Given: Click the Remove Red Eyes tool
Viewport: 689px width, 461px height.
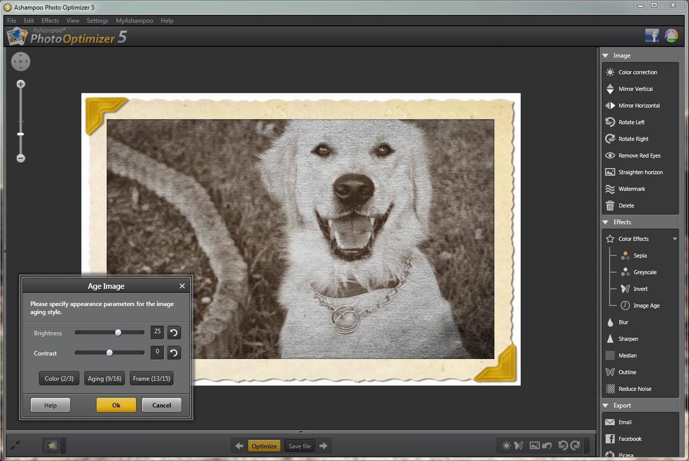Looking at the screenshot, I should (x=639, y=156).
